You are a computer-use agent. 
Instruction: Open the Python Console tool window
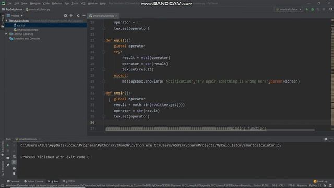click(33, 181)
